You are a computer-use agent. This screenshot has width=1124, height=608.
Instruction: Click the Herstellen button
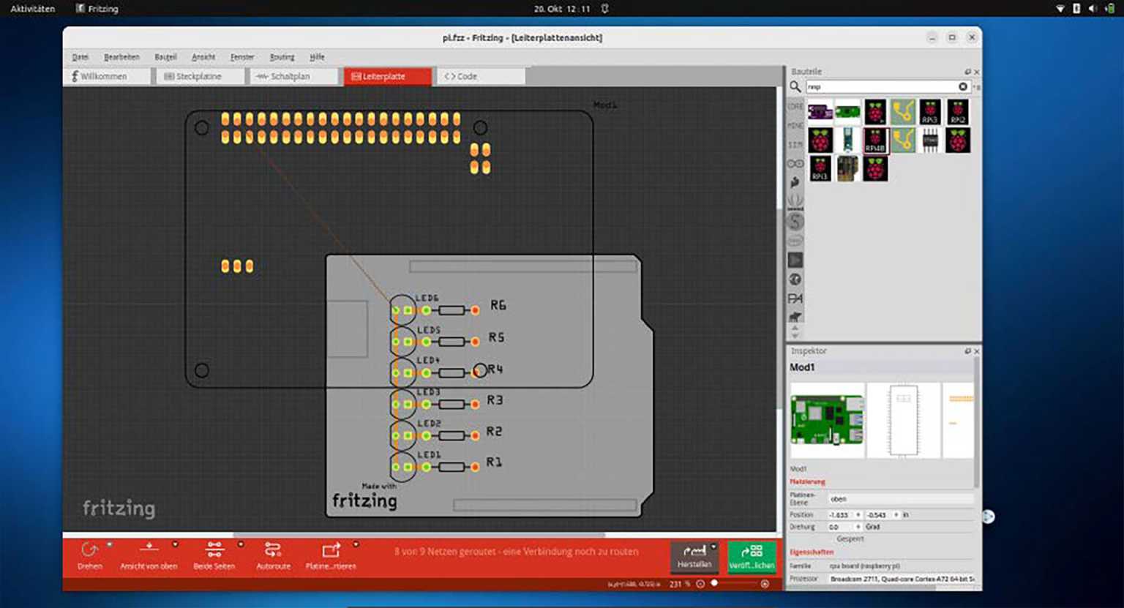pyautogui.click(x=694, y=559)
